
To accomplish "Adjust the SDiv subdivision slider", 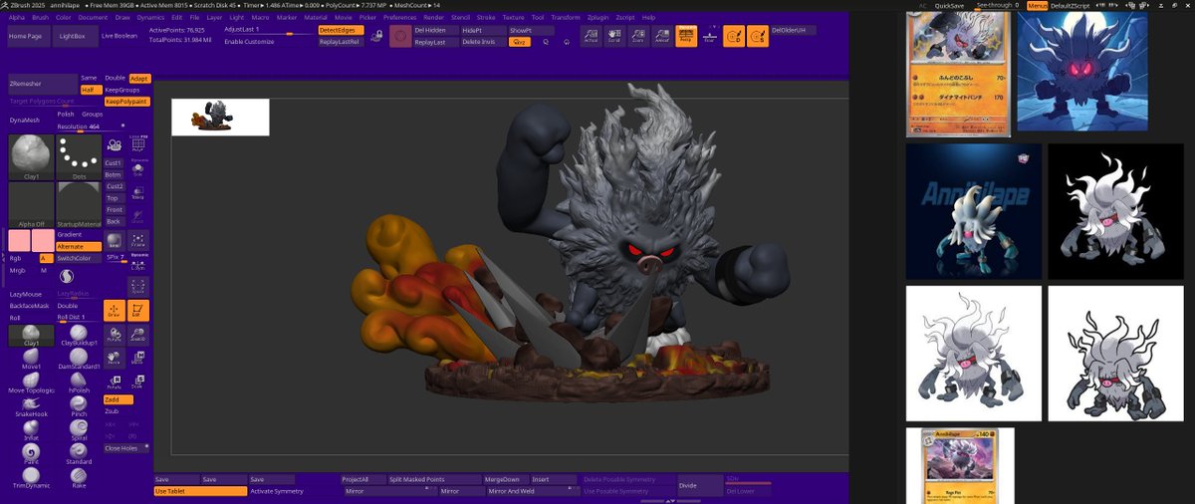I will pyautogui.click(x=748, y=479).
